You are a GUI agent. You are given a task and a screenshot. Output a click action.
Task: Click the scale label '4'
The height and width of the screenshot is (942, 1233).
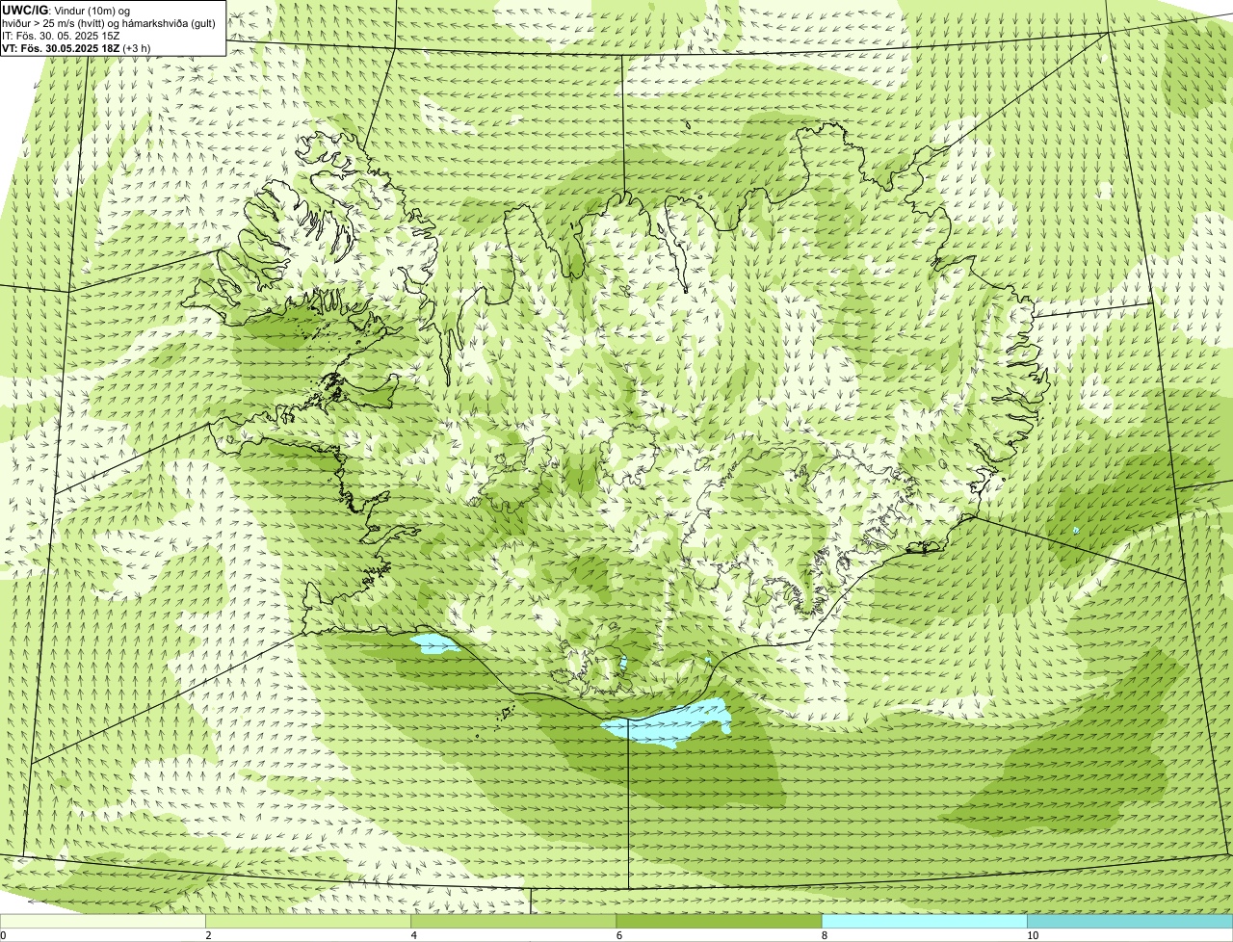pos(414,935)
